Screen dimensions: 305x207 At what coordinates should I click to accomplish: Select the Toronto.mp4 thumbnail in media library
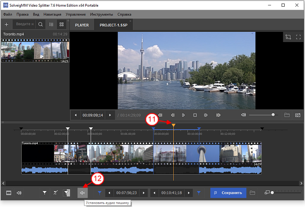(x=35, y=50)
